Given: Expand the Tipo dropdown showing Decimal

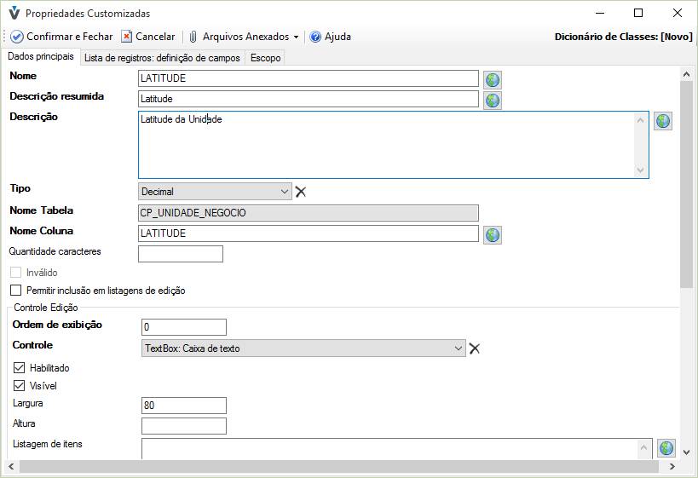Looking at the screenshot, I should 283,192.
